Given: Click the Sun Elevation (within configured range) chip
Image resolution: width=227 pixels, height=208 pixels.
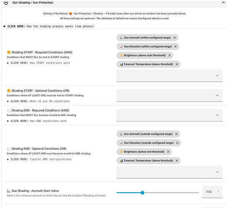Looking at the screenshot, I should click(x=148, y=47).
